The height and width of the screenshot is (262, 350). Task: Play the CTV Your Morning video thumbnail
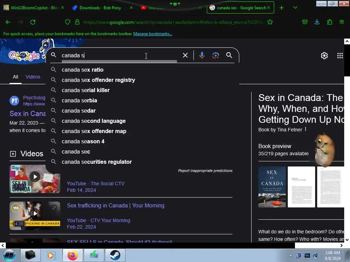tap(35, 216)
